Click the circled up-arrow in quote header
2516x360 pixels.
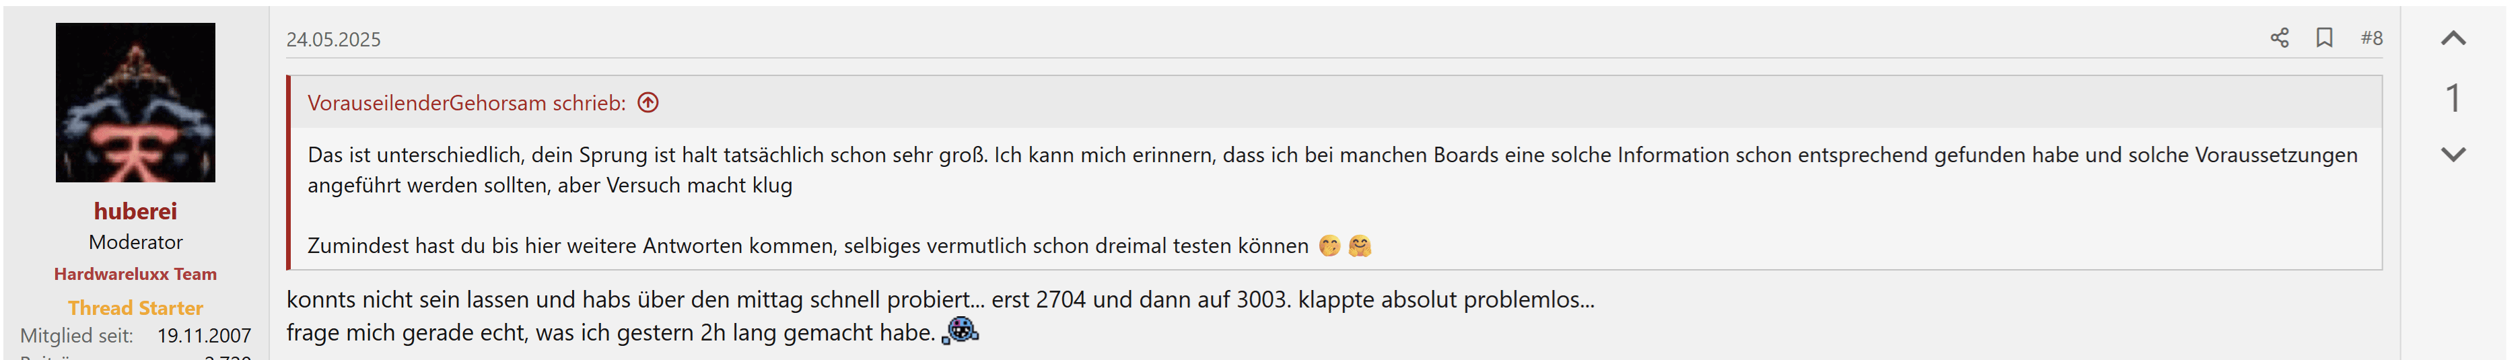point(649,102)
